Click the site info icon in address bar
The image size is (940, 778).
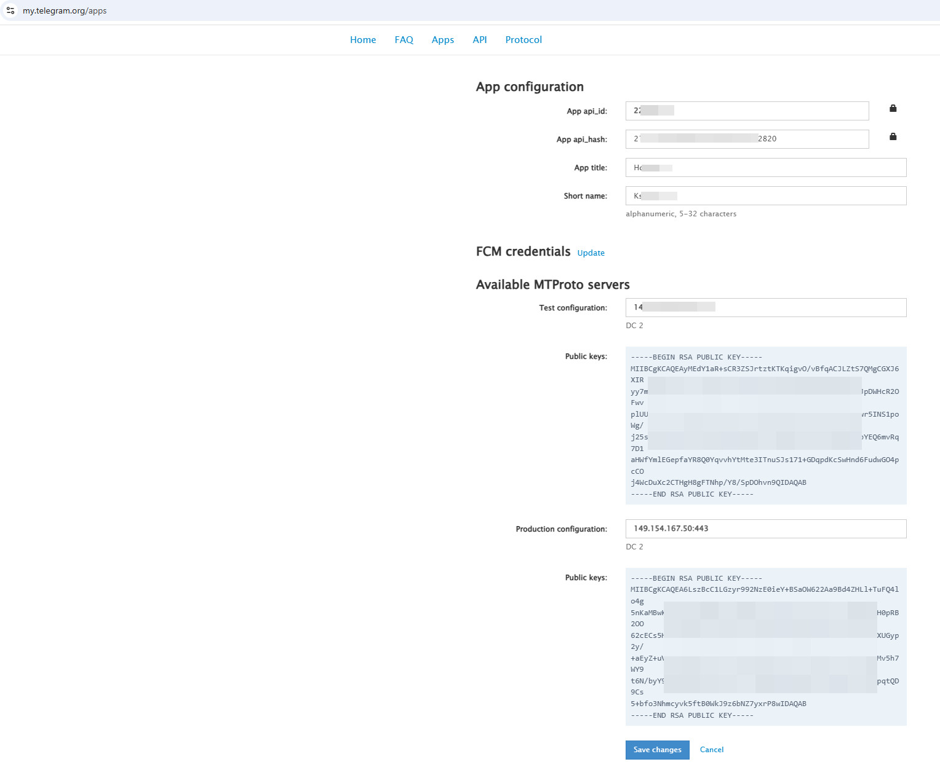pos(10,10)
